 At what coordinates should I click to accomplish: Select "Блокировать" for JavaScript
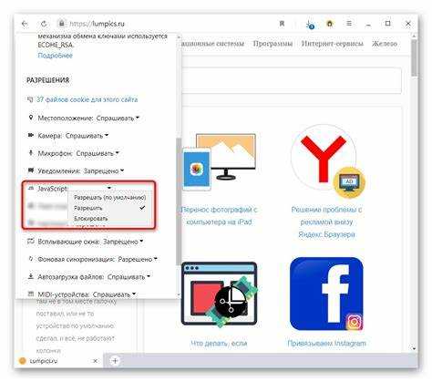pos(91,219)
